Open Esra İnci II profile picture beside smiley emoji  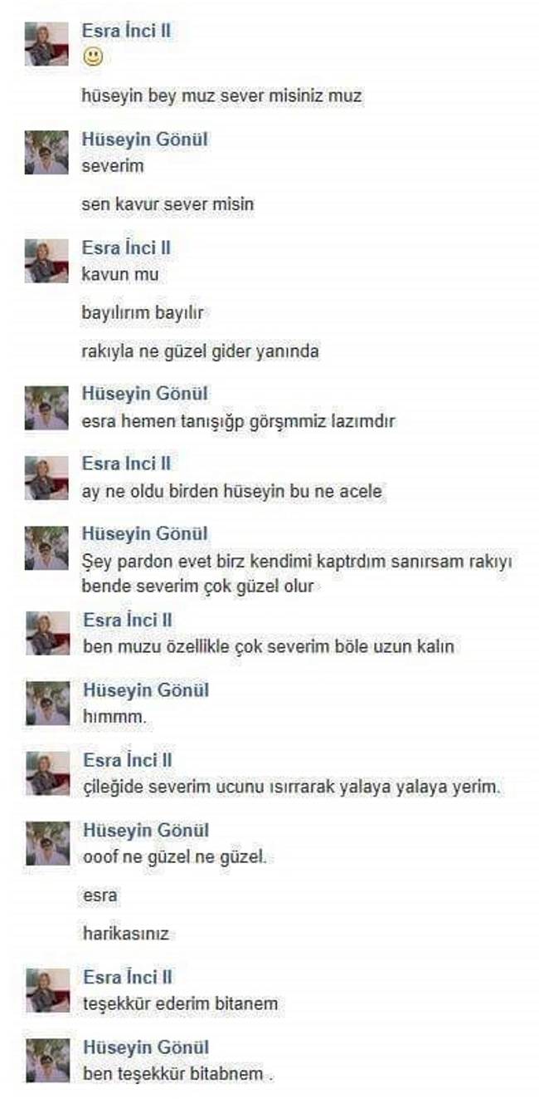[x=47, y=44]
